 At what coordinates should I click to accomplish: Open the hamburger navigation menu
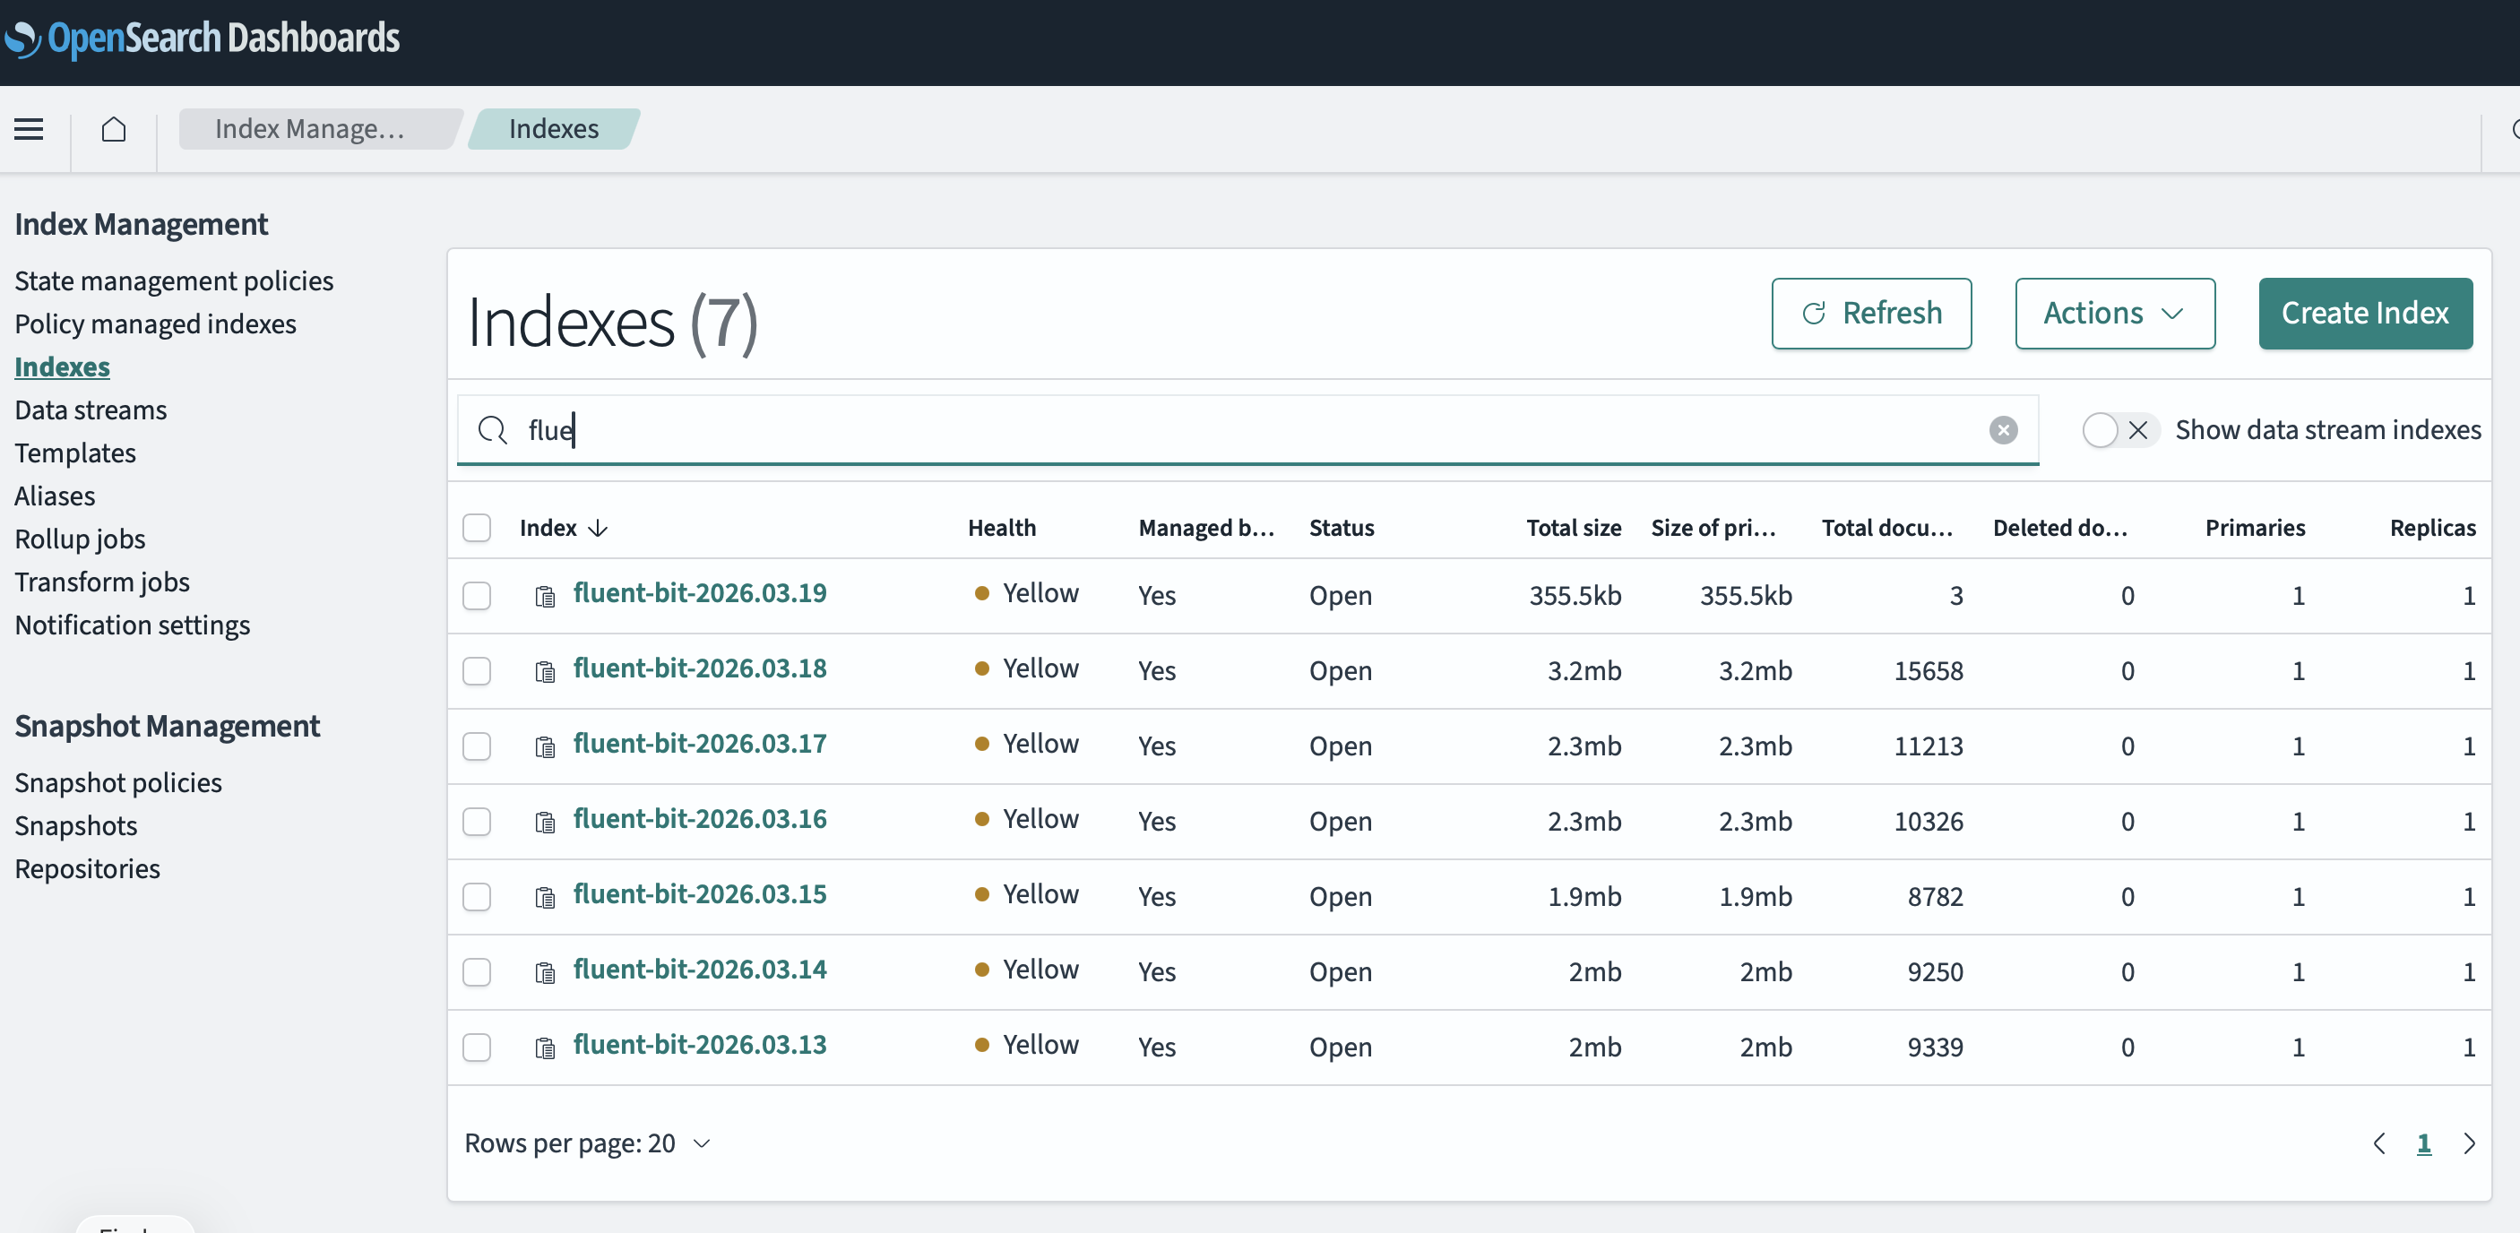point(29,129)
